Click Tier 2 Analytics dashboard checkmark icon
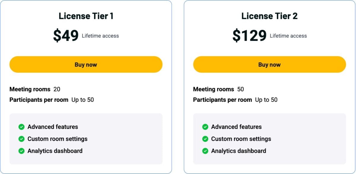The image size is (356, 174). (205, 151)
